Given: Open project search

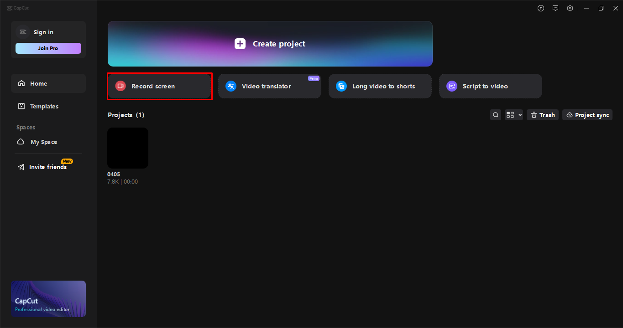Looking at the screenshot, I should (495, 114).
